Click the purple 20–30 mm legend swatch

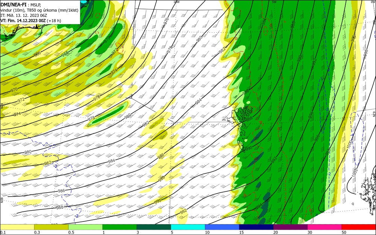point(290,227)
